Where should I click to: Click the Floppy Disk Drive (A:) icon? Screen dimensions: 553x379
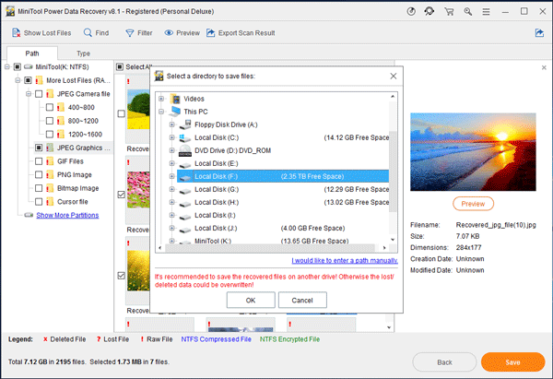coord(185,124)
